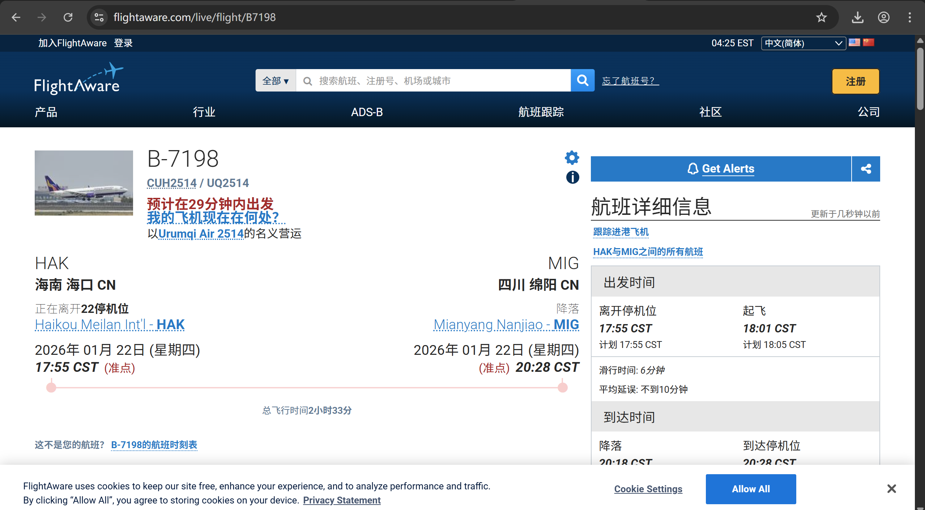Viewport: 925px width, 510px height.
Task: Click the CUH2514 flight link
Action: (x=172, y=183)
